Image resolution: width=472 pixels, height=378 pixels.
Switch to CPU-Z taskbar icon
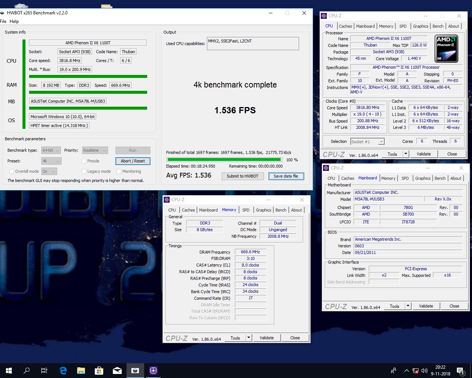tap(153, 371)
